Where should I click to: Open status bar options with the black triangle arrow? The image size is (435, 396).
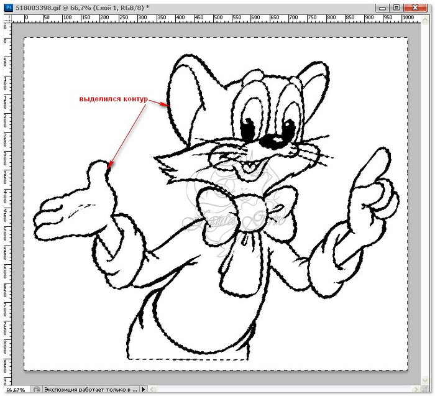143,390
